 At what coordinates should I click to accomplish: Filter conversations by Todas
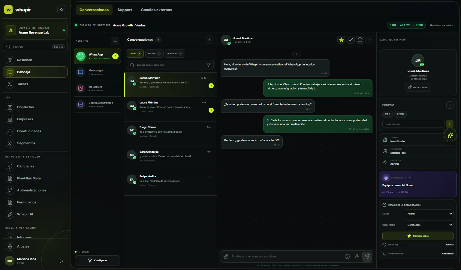[135, 54]
